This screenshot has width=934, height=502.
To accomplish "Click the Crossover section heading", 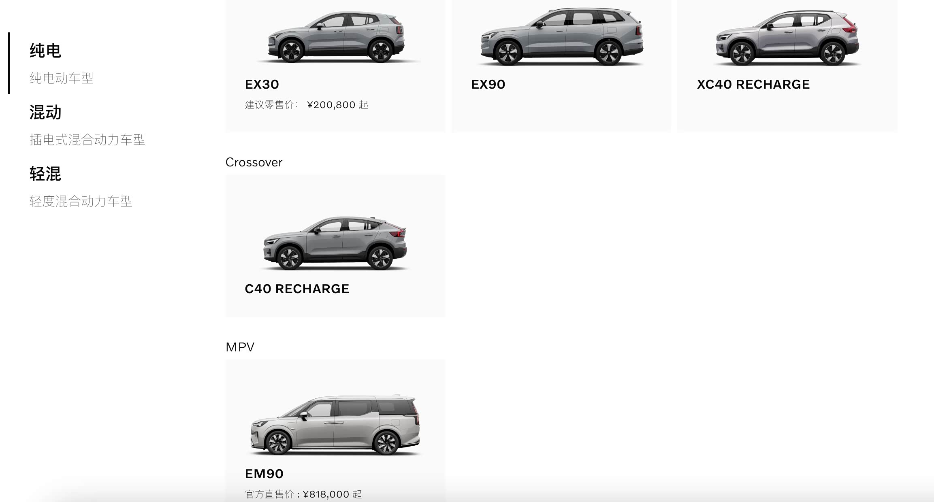I will pyautogui.click(x=254, y=162).
